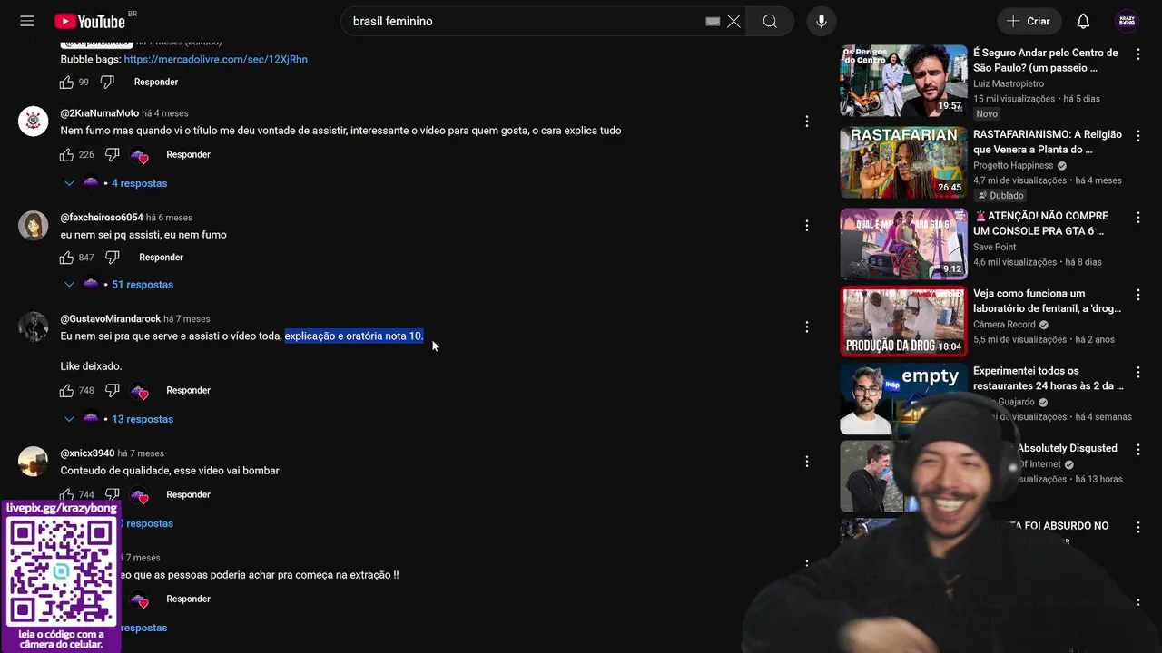Like the @GustavoMirandarock comment
Screen dimensions: 1162x653
pos(66,391)
